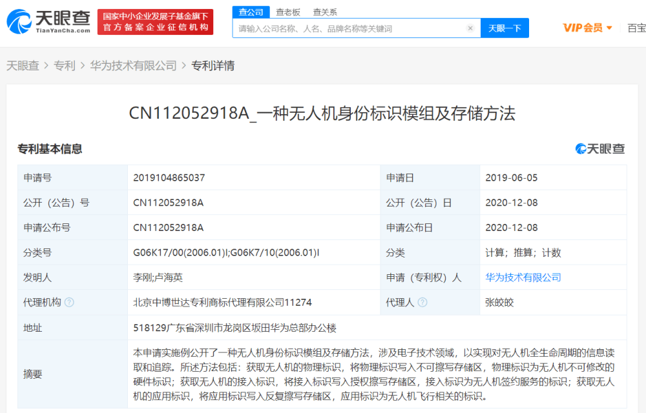Click the TianYanCha logo in the header
The height and width of the screenshot is (413, 646).
48,22
